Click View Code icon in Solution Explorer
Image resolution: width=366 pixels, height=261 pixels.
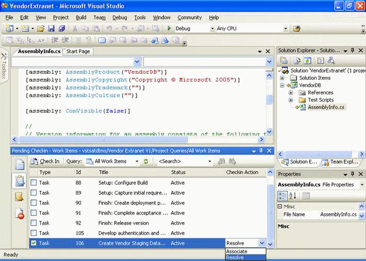[x=320, y=60]
